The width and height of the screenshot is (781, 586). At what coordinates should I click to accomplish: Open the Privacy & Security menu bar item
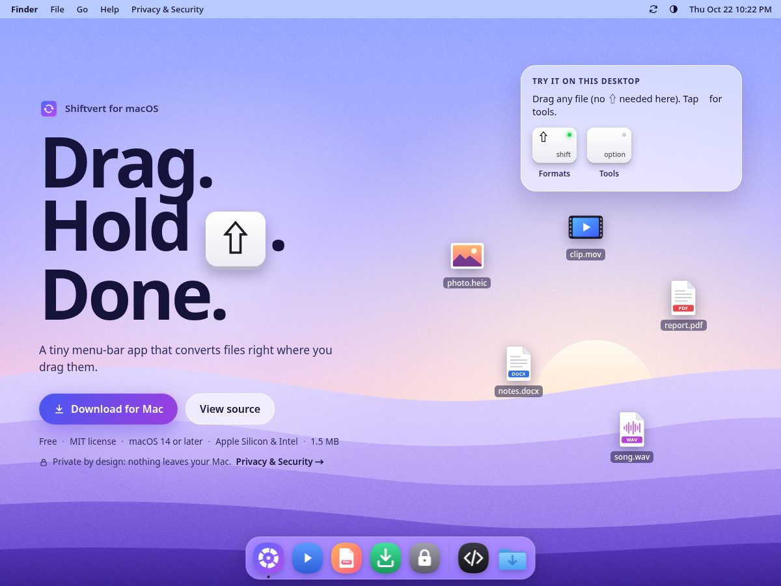click(167, 9)
